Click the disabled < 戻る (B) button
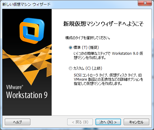 point(80,122)
